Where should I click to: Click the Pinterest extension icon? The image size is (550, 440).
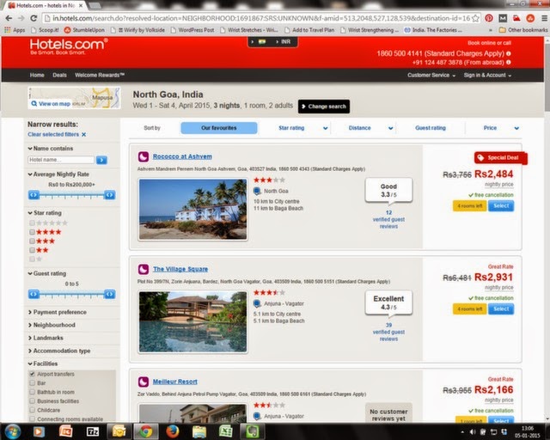click(489, 18)
